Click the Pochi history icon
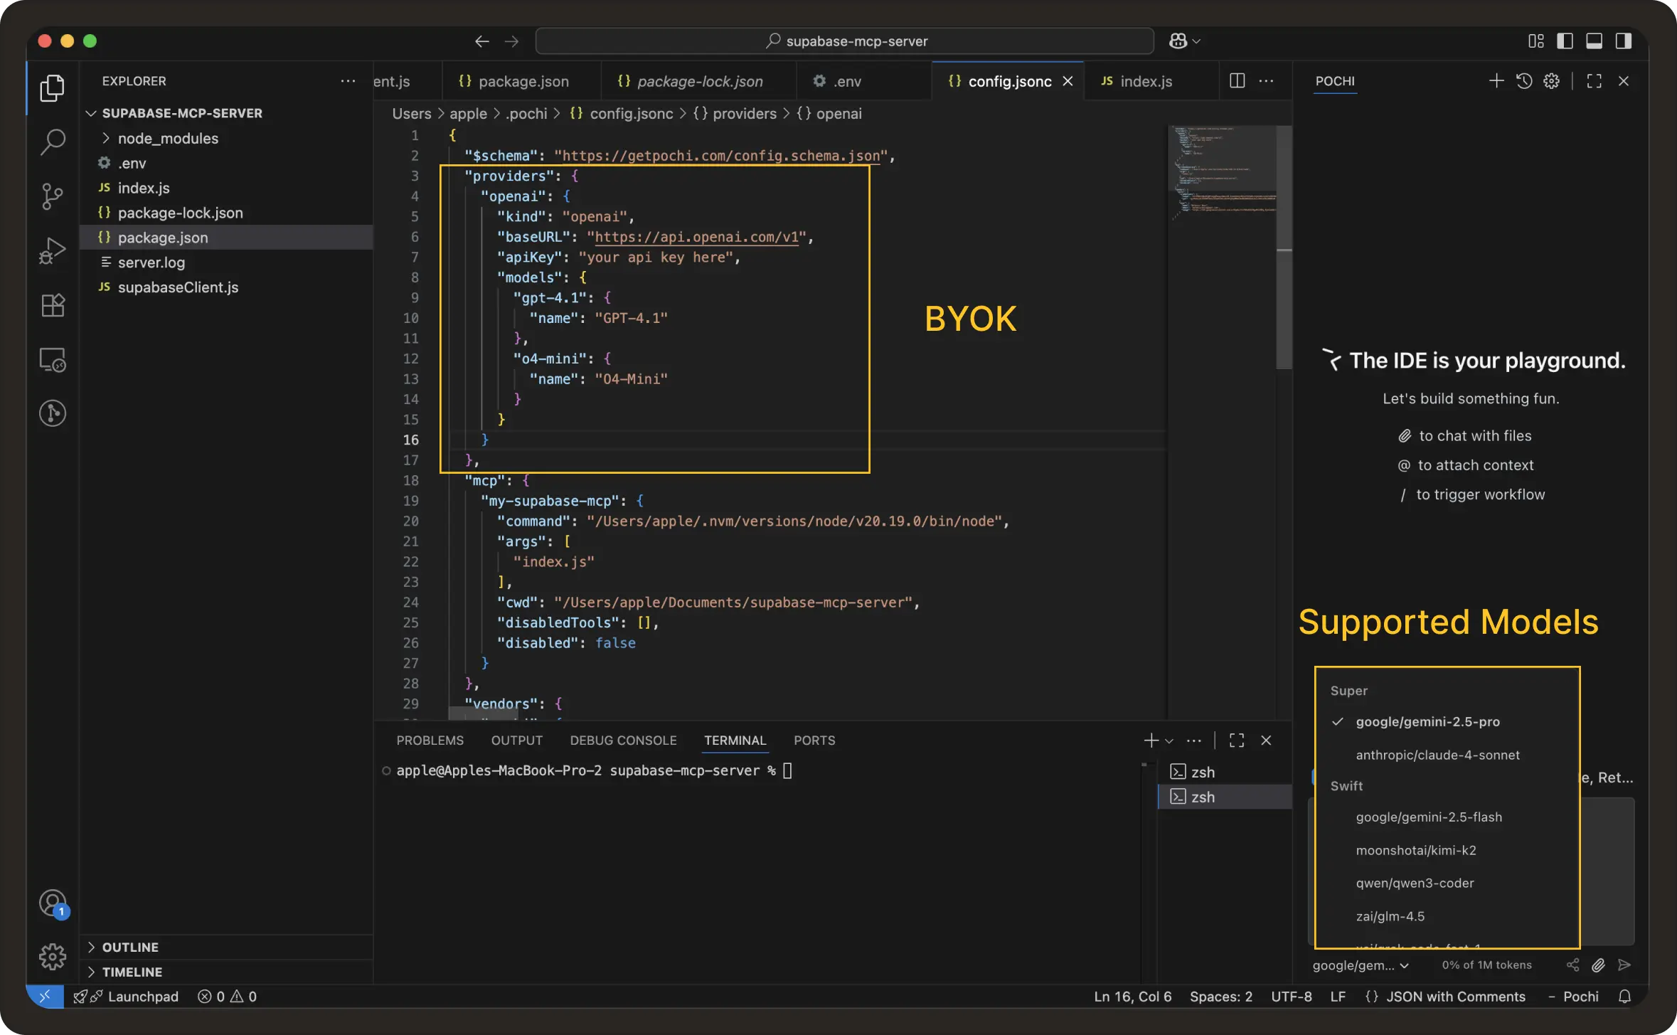The height and width of the screenshot is (1035, 1677). (x=1523, y=81)
